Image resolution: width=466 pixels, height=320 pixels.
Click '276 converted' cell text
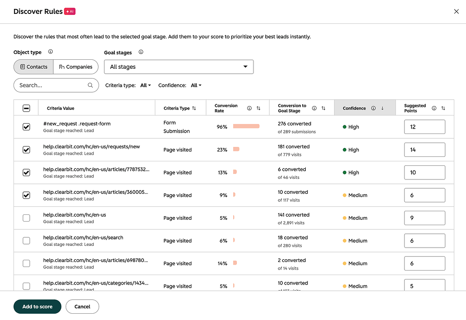tap(294, 124)
